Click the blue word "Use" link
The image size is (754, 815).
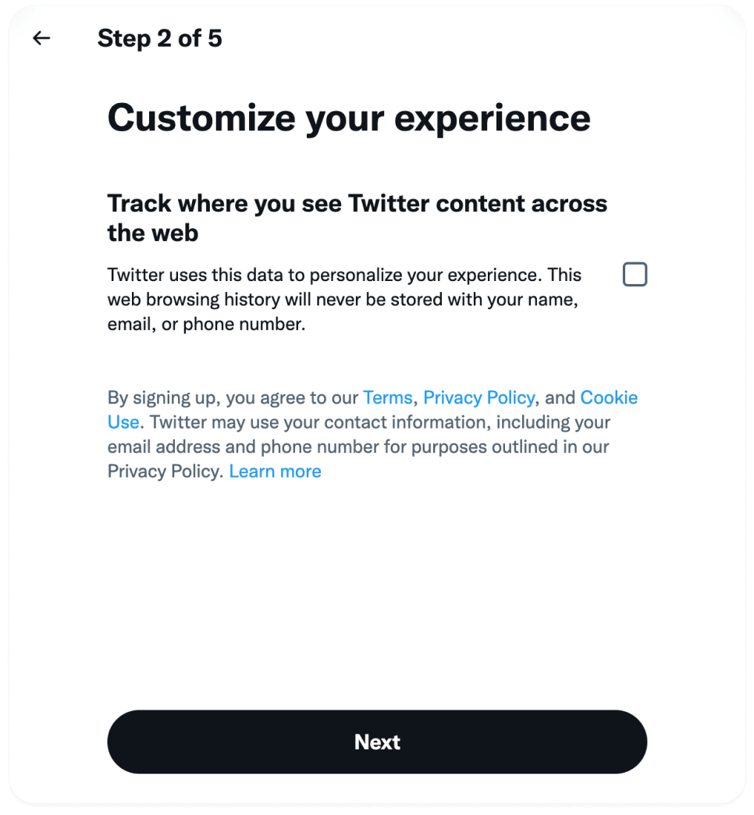(x=123, y=422)
